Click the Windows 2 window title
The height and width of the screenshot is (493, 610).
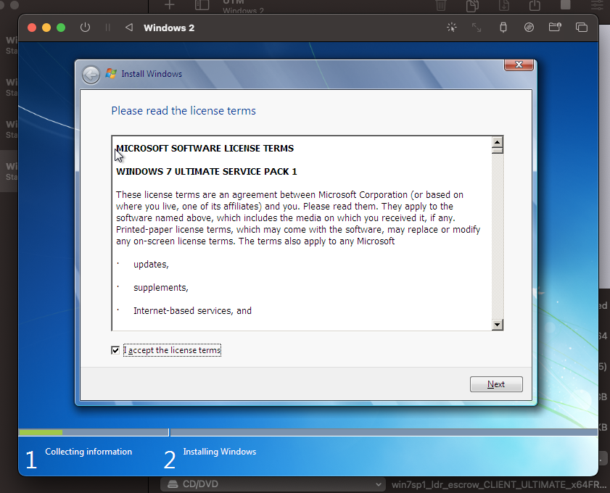(x=169, y=28)
